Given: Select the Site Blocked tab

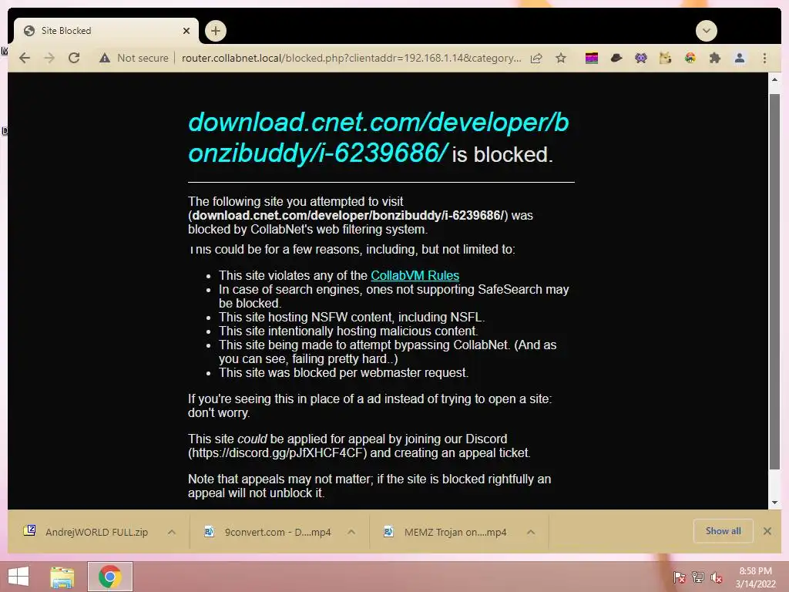Looking at the screenshot, I should [x=106, y=31].
